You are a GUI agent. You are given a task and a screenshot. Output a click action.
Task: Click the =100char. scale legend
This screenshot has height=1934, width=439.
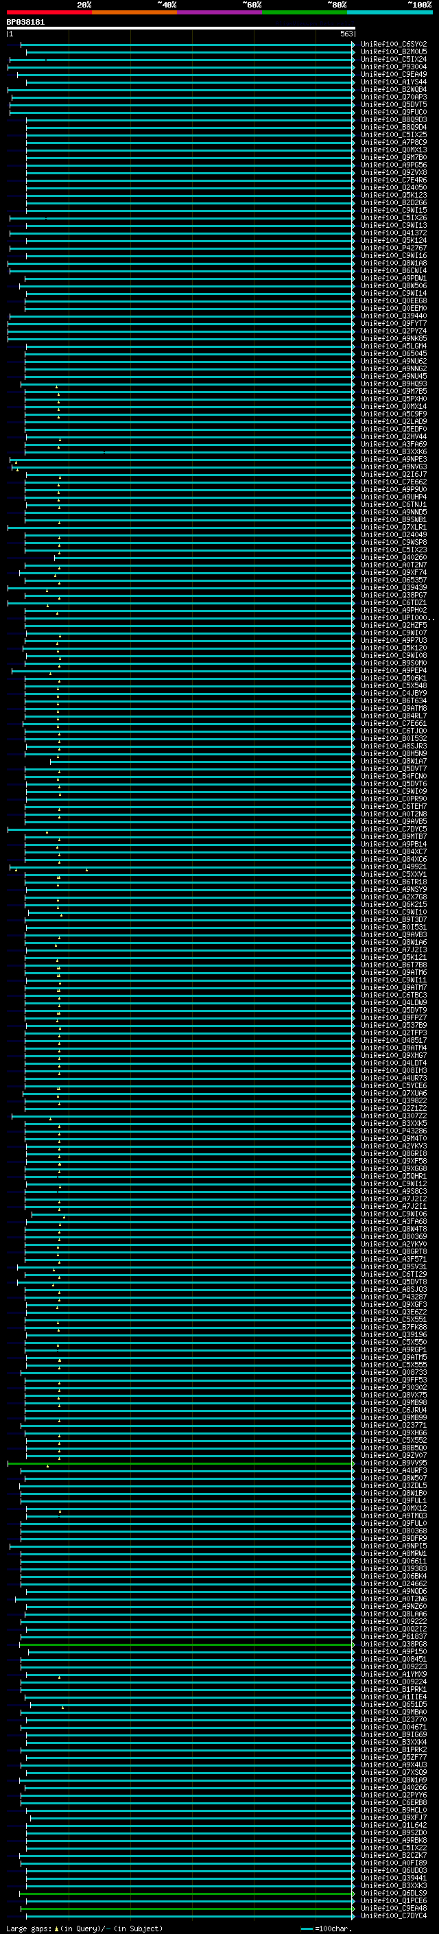[327, 1929]
